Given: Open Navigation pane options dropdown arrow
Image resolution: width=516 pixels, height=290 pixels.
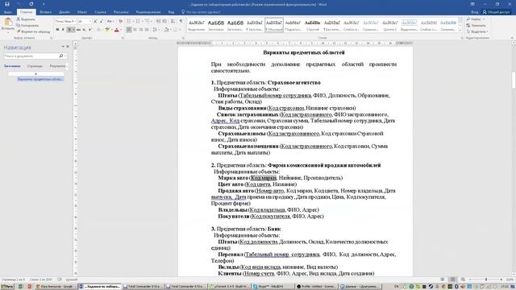Looking at the screenshot, I should tap(63, 47).
